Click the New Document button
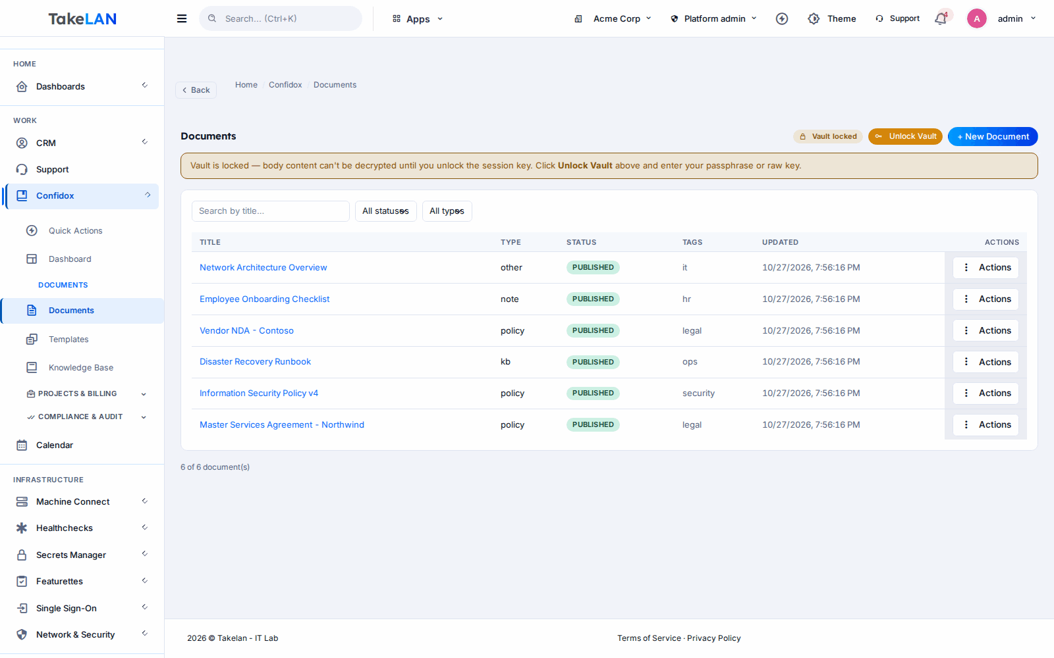This screenshot has height=658, width=1054. coord(993,136)
